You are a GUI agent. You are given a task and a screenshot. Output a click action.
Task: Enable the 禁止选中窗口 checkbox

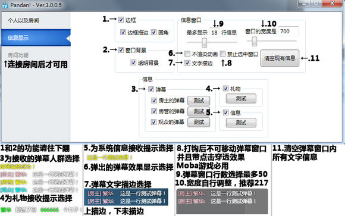pyautogui.click(x=222, y=54)
